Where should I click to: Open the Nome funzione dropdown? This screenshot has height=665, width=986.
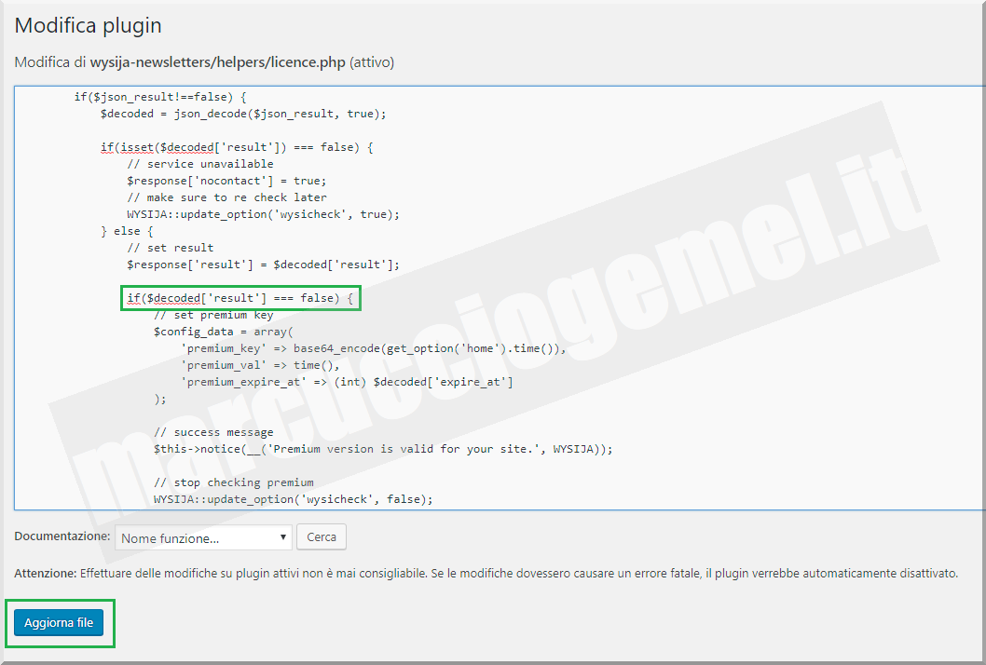(x=204, y=538)
